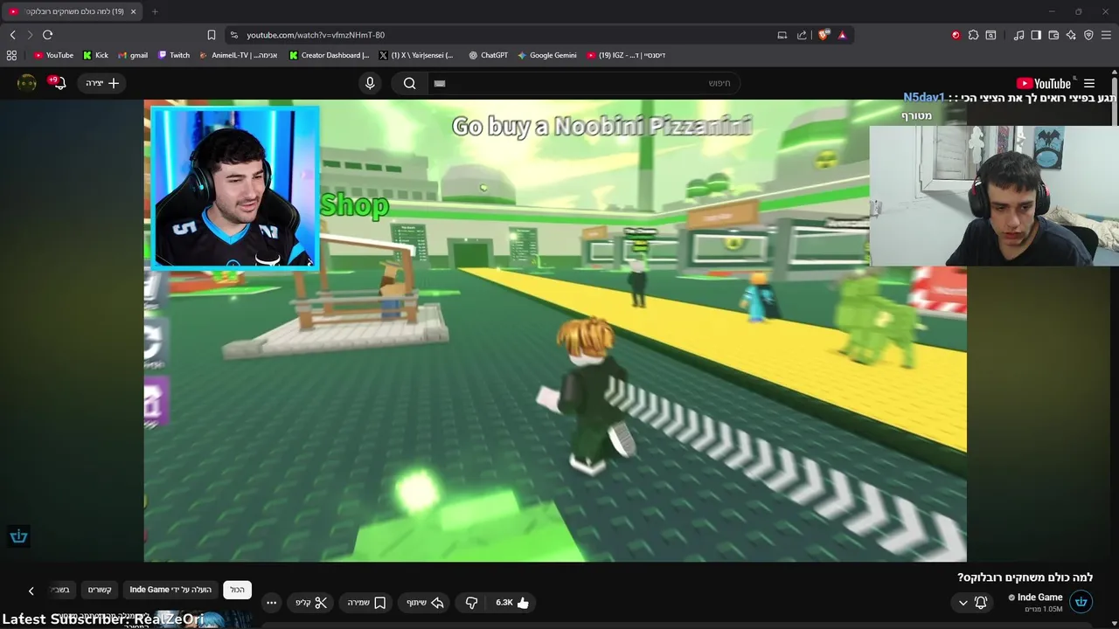Open the YouTube account avatar menu
The image size is (1119, 629).
pos(27,83)
